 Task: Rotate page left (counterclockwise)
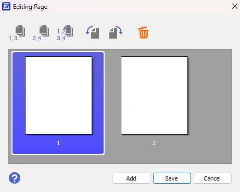93,32
